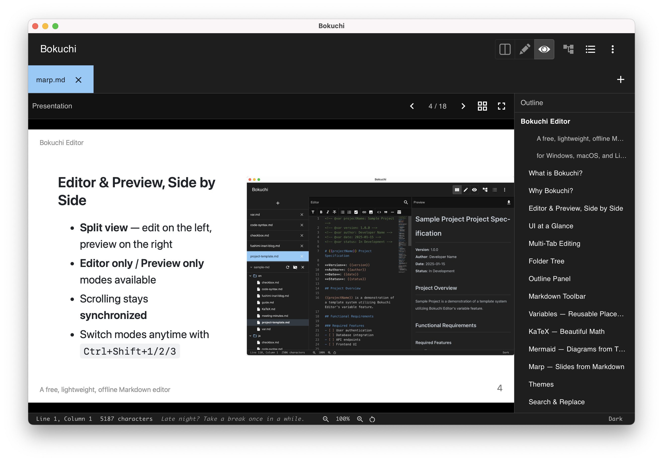The height and width of the screenshot is (462, 663).
Task: Click the Bokuchi app title in header
Action: 58,49
